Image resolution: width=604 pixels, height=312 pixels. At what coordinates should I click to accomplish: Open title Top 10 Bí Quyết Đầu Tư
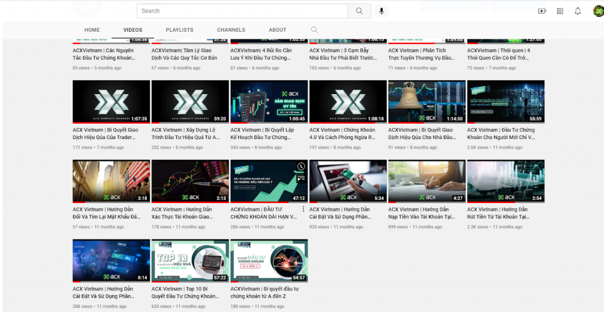[185, 293]
